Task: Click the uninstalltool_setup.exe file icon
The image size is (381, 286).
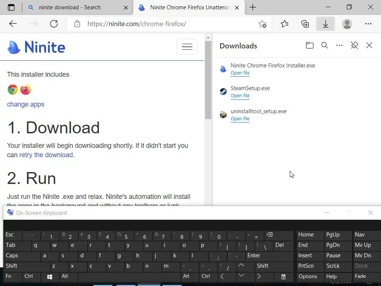Action: [223, 115]
